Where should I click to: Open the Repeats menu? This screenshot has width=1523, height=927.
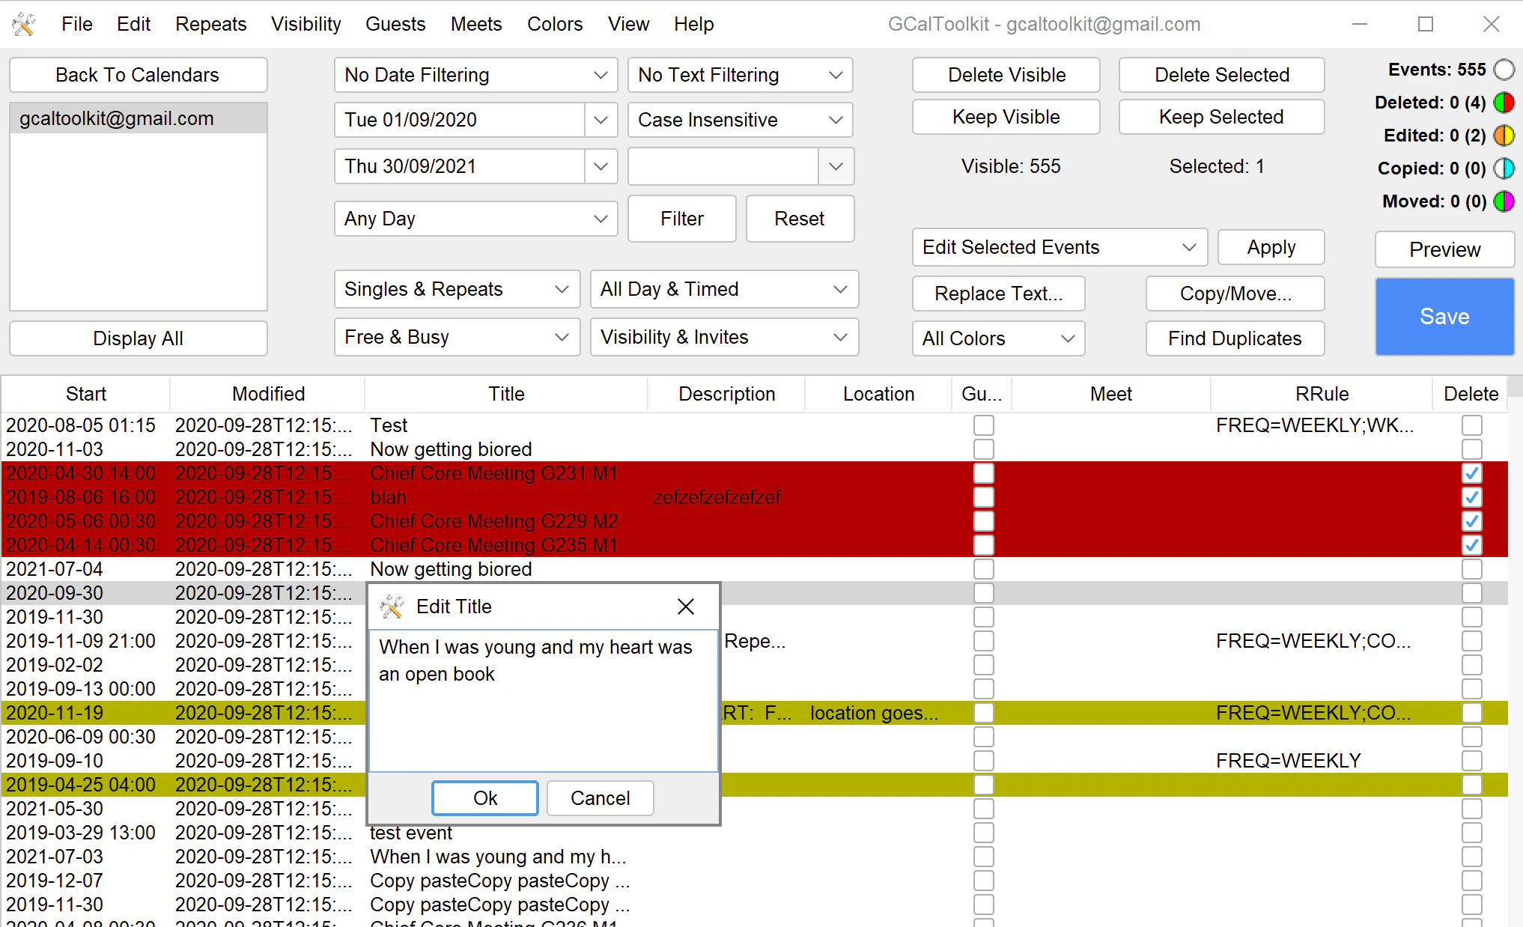click(210, 23)
